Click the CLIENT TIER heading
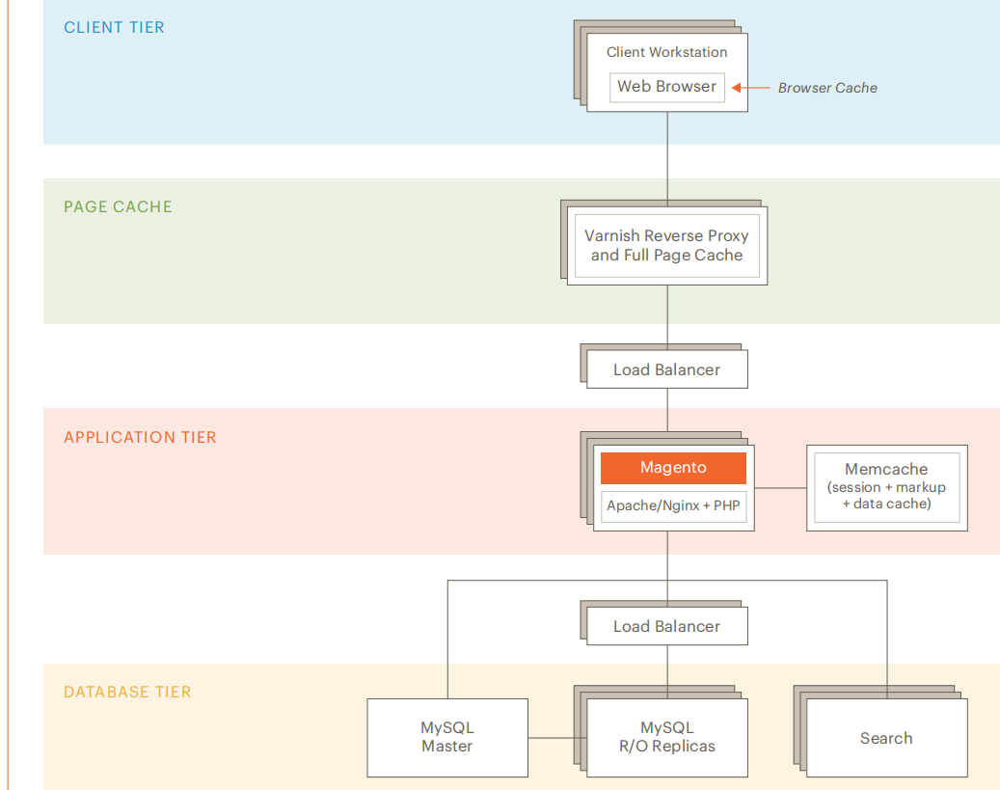 pyautogui.click(x=114, y=27)
